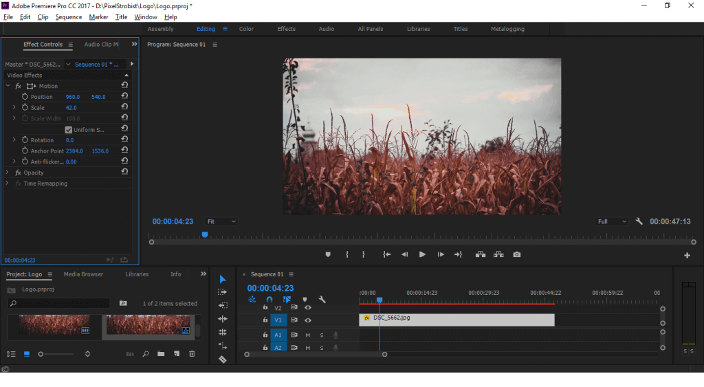
Task: Select the Razor tool
Action: coord(223,360)
